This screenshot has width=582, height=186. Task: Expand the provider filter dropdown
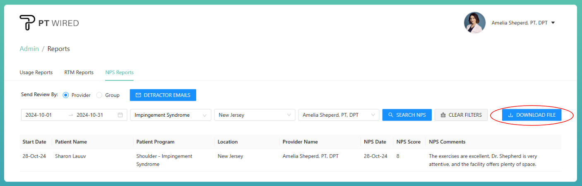click(x=339, y=115)
